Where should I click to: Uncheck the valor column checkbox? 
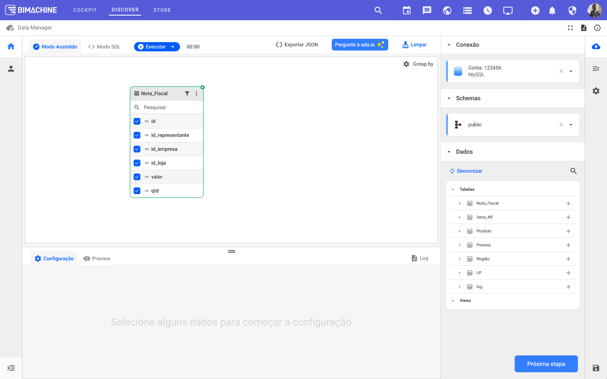click(x=137, y=177)
